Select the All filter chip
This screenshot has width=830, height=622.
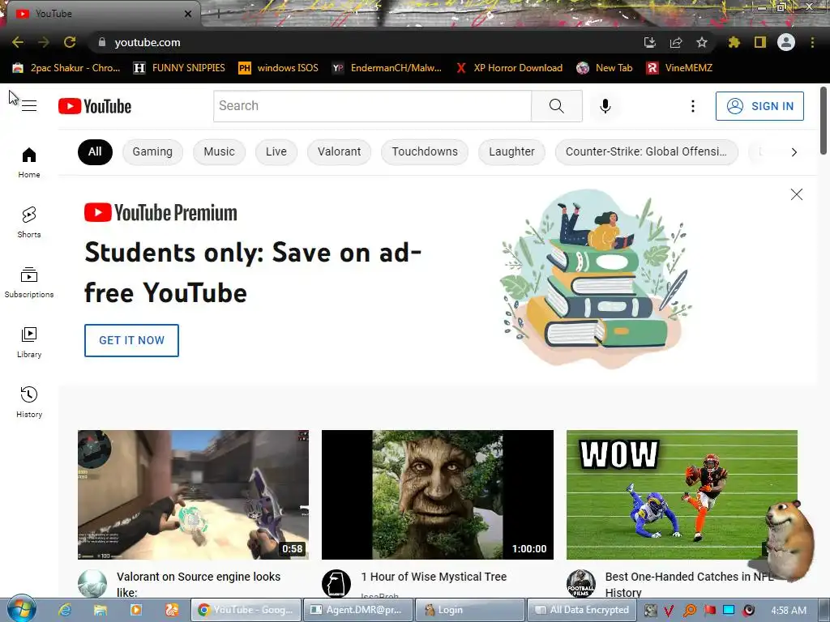pyautogui.click(x=95, y=151)
